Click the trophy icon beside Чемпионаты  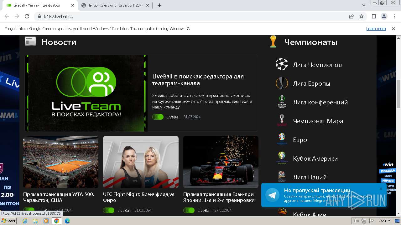tap(273, 42)
